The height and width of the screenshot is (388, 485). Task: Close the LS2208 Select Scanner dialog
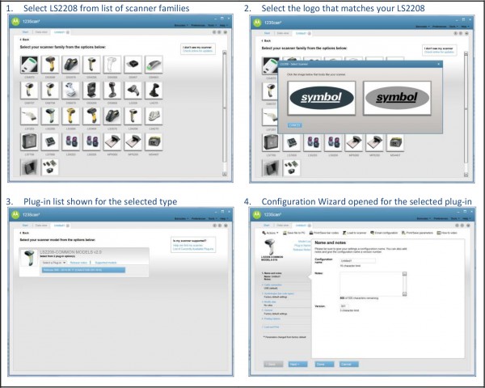point(439,64)
